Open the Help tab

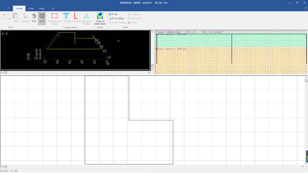pos(41,8)
